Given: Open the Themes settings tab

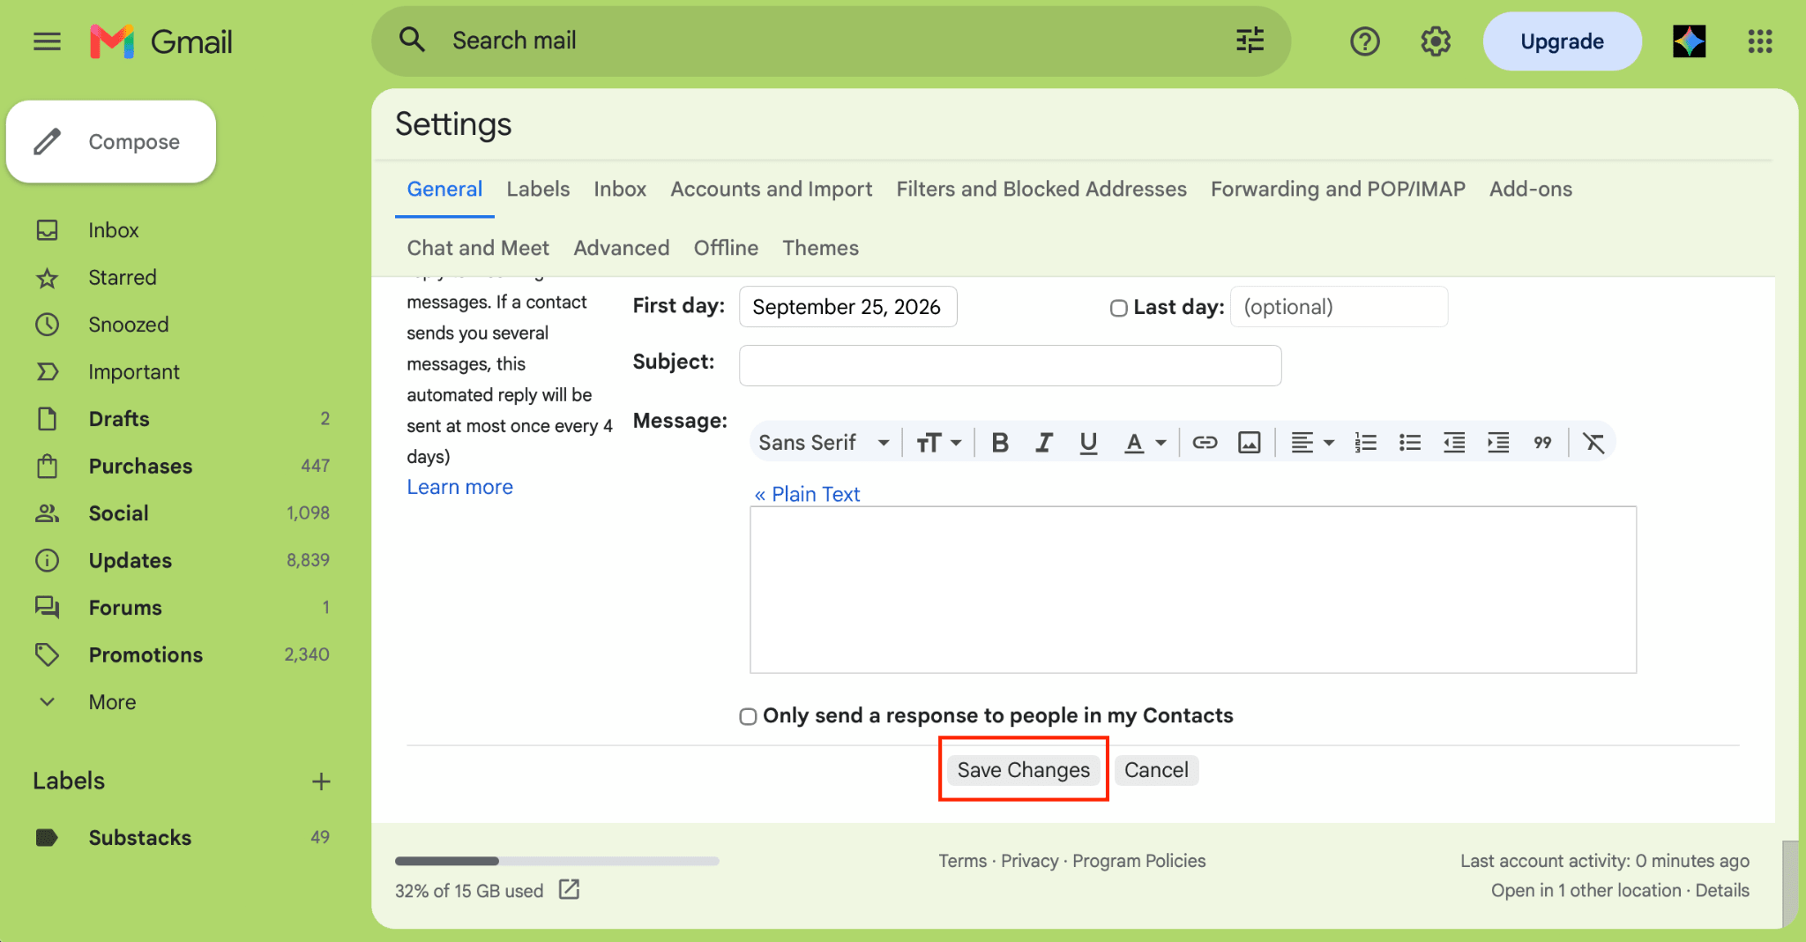Looking at the screenshot, I should click(820, 248).
